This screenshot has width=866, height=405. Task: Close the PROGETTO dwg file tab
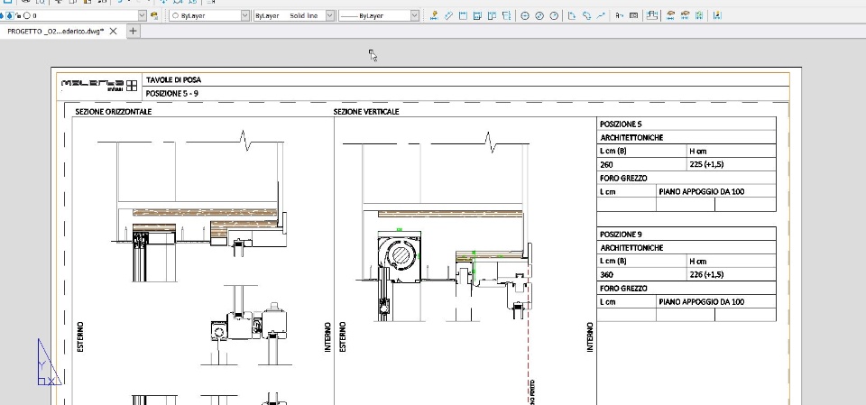(x=114, y=32)
